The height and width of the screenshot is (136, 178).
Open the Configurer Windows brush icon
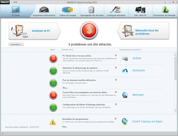point(115,9)
